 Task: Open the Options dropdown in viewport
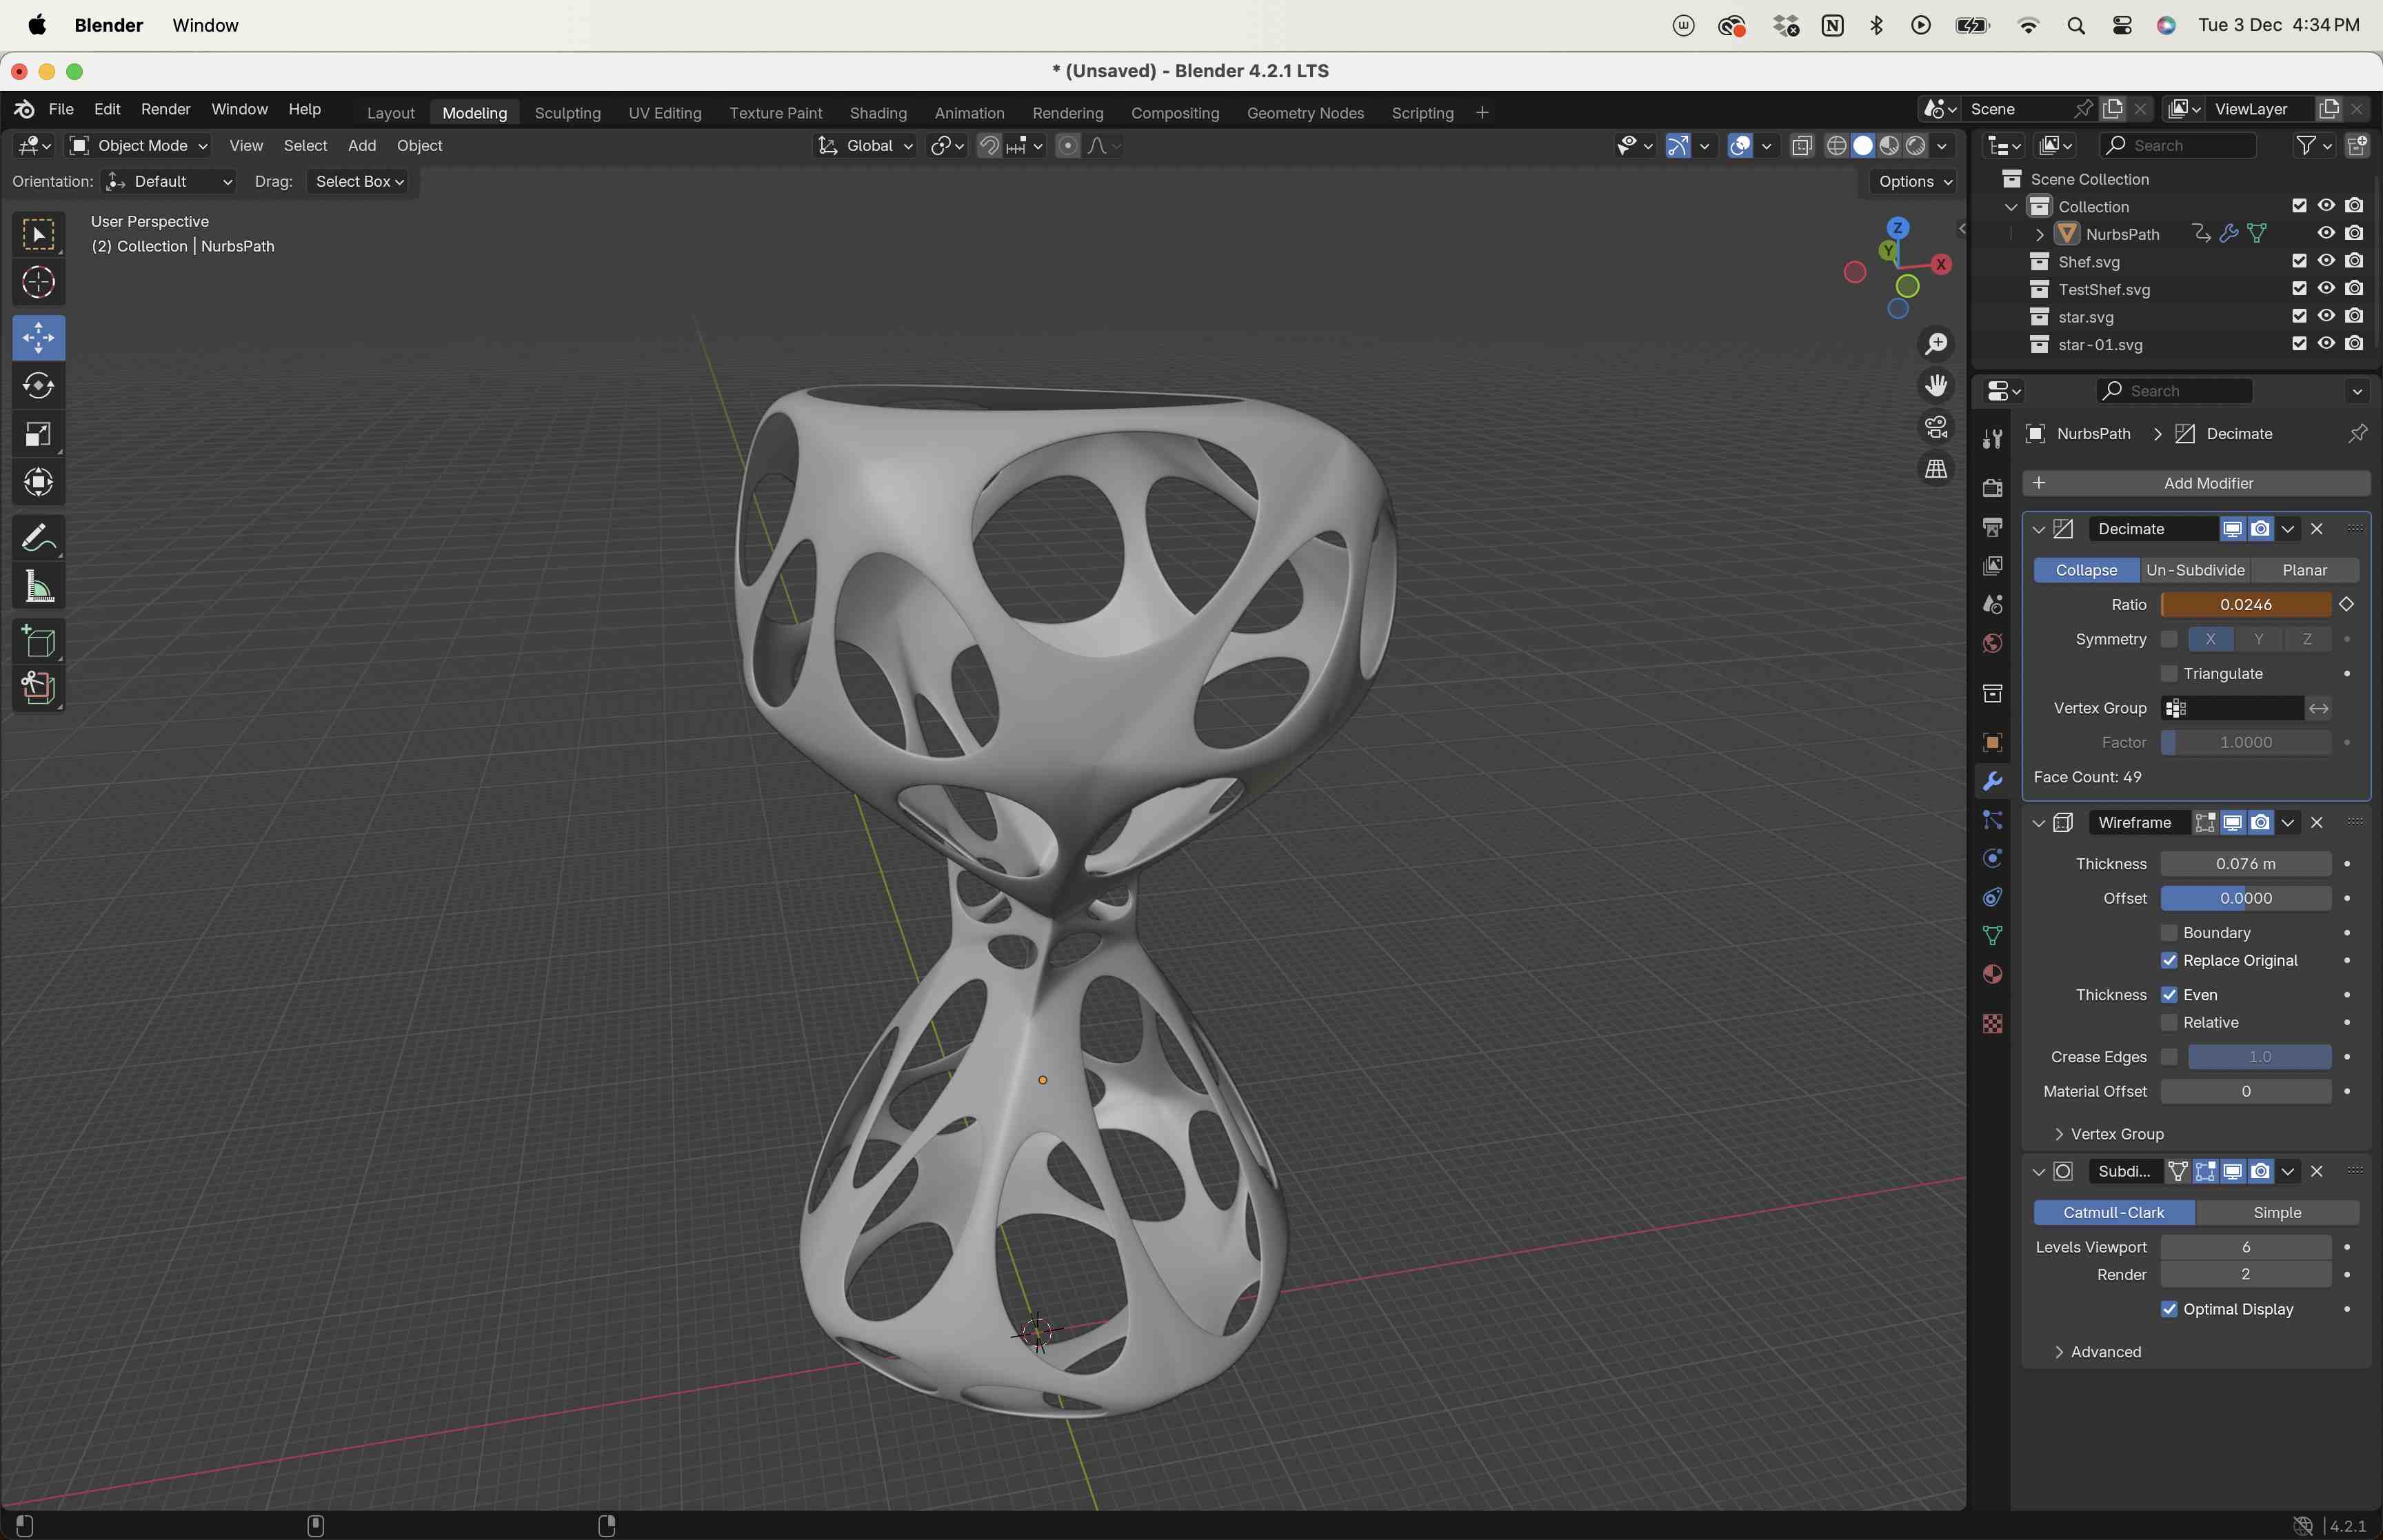pos(1914,182)
